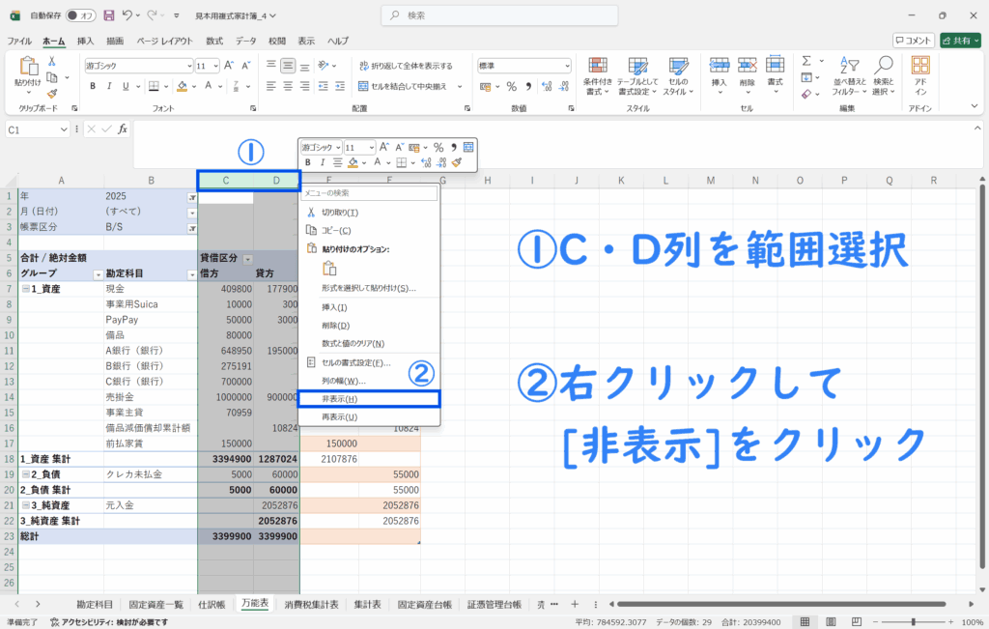The width and height of the screenshot is (989, 629).
Task: Click the fill color bucket in the ribbon
Action: coord(179,86)
